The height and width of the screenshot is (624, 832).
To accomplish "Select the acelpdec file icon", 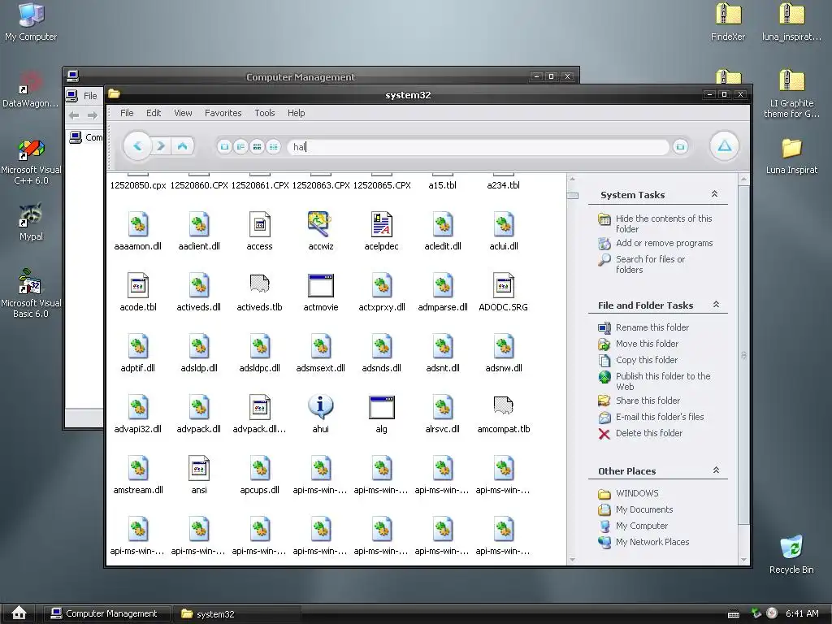I will (x=382, y=224).
